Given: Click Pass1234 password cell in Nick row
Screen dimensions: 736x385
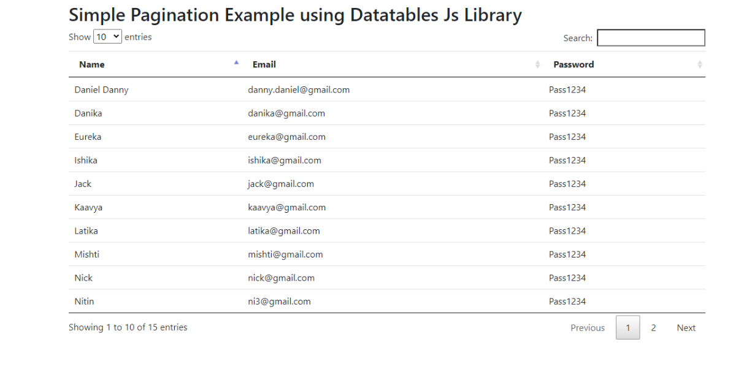Looking at the screenshot, I should 624,278.
